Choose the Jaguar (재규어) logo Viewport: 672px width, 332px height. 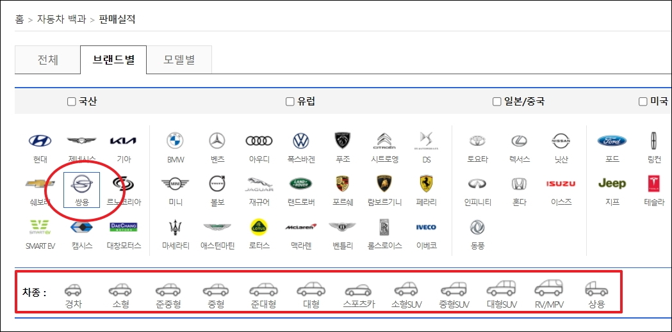point(259,184)
